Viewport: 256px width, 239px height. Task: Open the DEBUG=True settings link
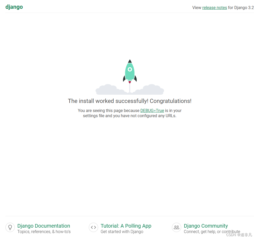(x=152, y=111)
